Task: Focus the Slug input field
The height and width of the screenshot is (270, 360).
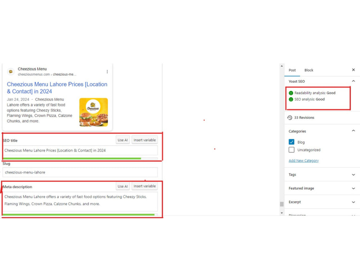Action: click(x=80, y=172)
